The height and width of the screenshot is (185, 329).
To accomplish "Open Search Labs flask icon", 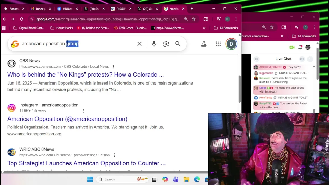I will pyautogui.click(x=204, y=44).
